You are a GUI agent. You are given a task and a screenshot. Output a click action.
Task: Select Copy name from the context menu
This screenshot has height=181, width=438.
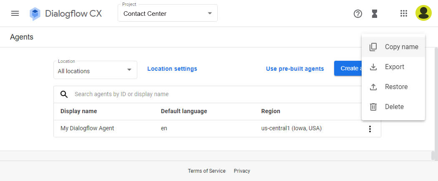coord(393,47)
